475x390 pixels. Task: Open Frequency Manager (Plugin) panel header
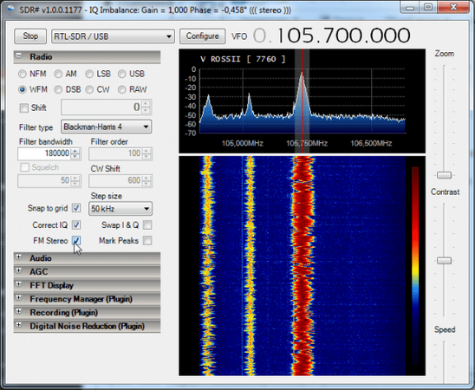(x=87, y=299)
